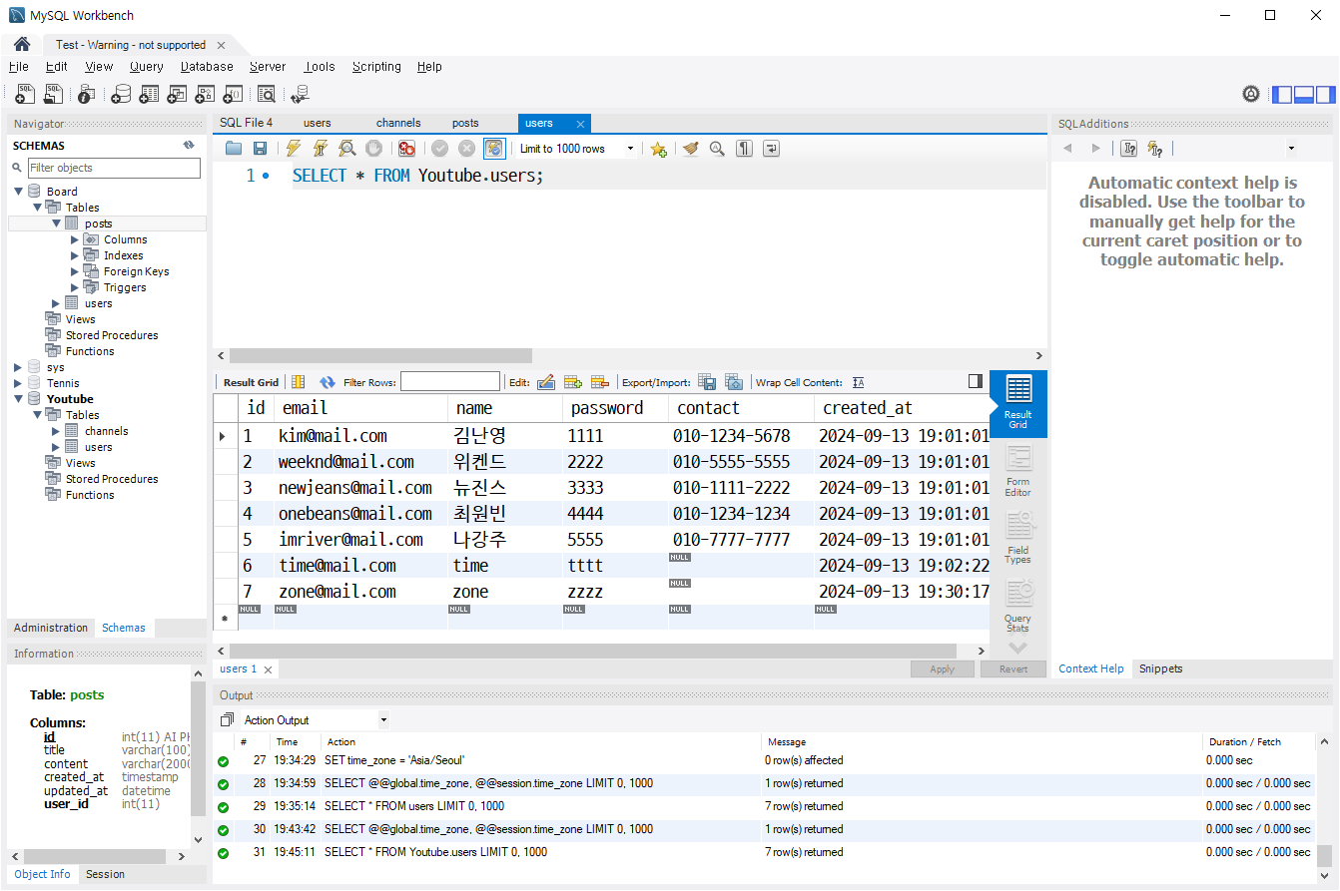
Task: Open find panel magnifier icon
Action: [x=717, y=149]
